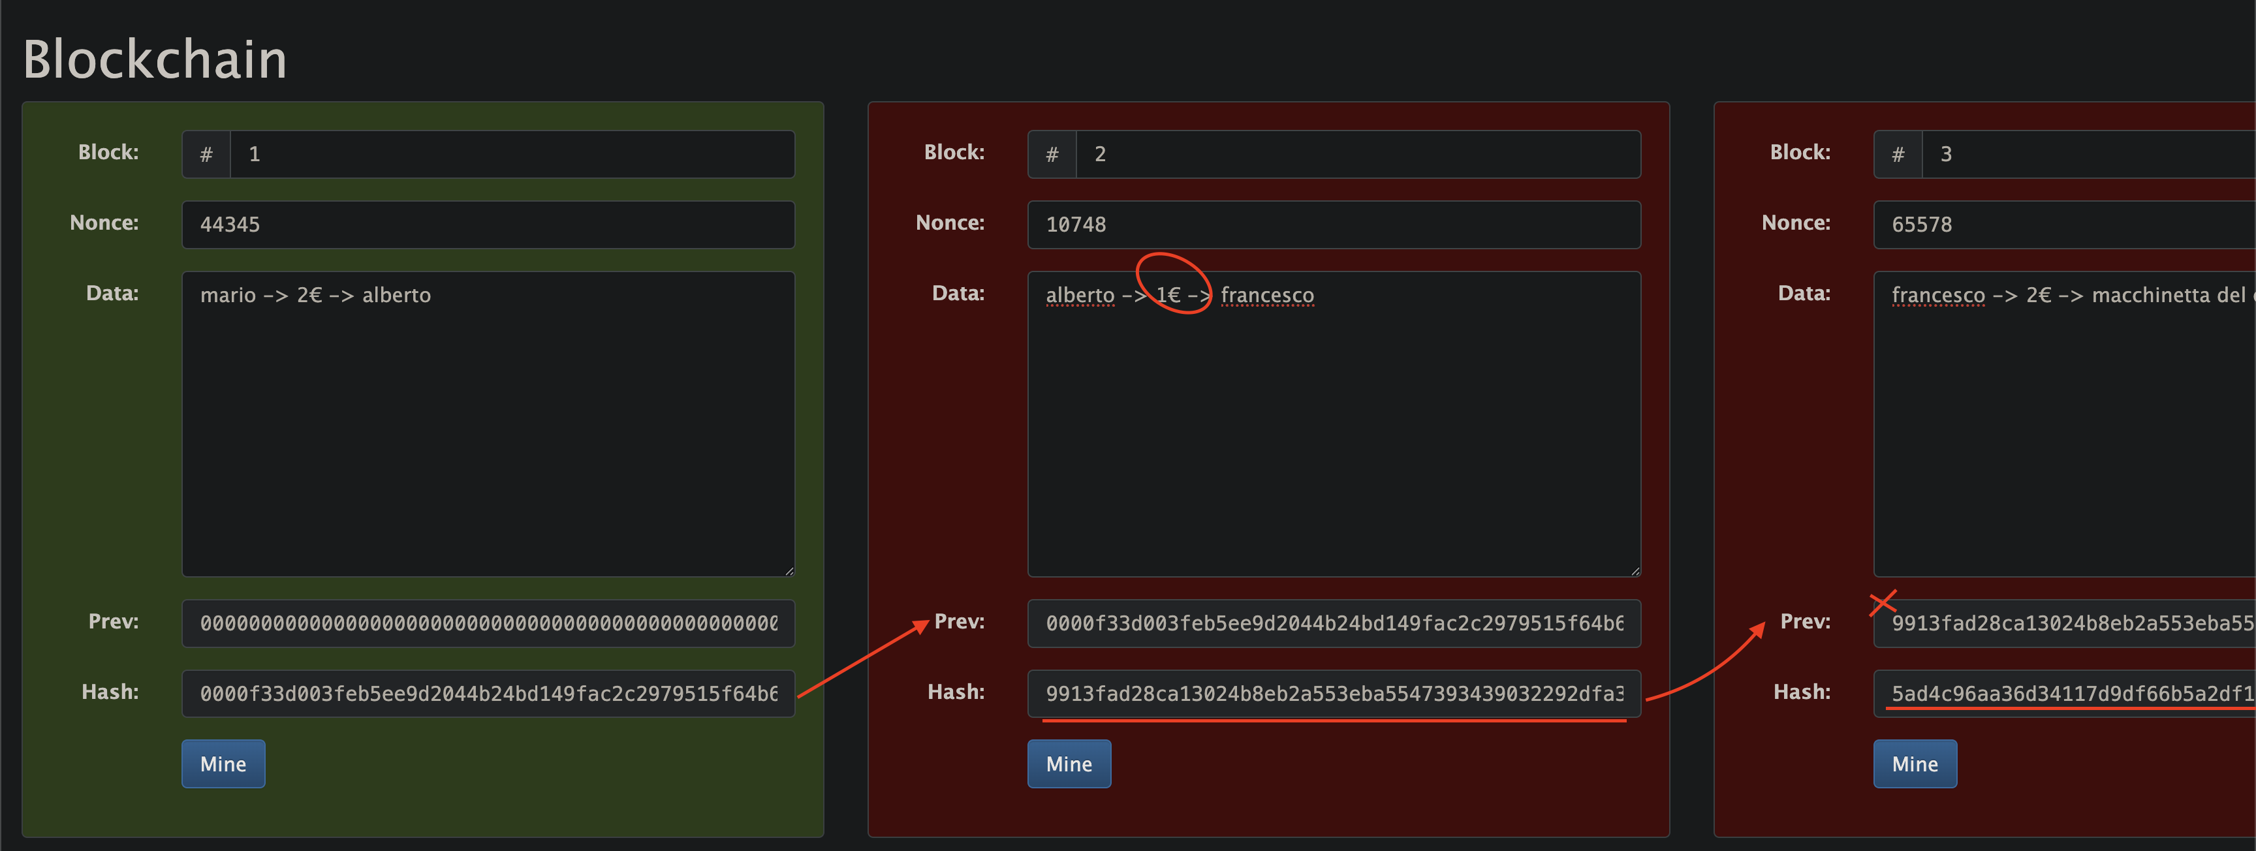Click the # prefix icon on Block 1

[206, 154]
